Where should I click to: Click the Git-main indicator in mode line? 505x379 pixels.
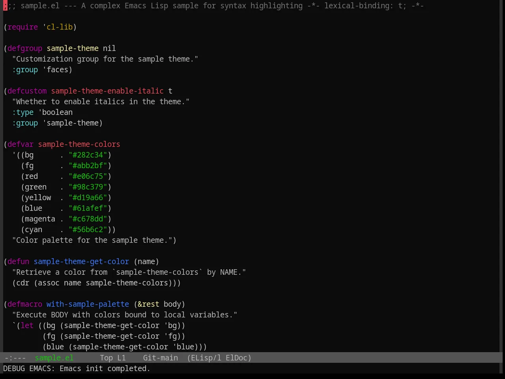160,358
